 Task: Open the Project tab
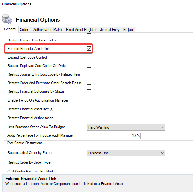tap(128, 30)
